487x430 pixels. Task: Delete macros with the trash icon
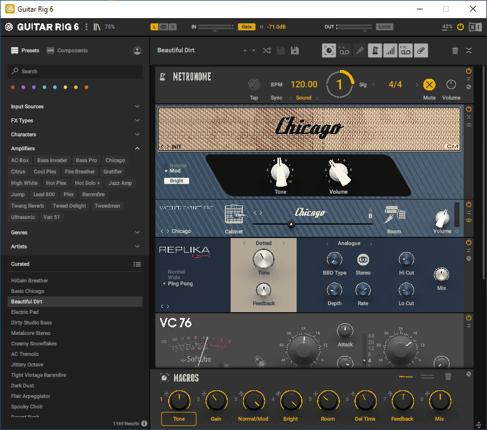point(448,376)
